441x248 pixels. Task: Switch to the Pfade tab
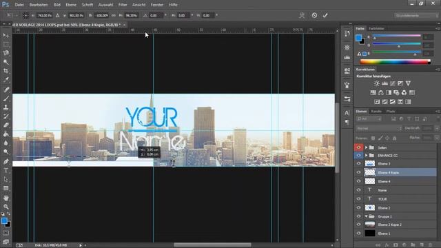tap(391, 112)
